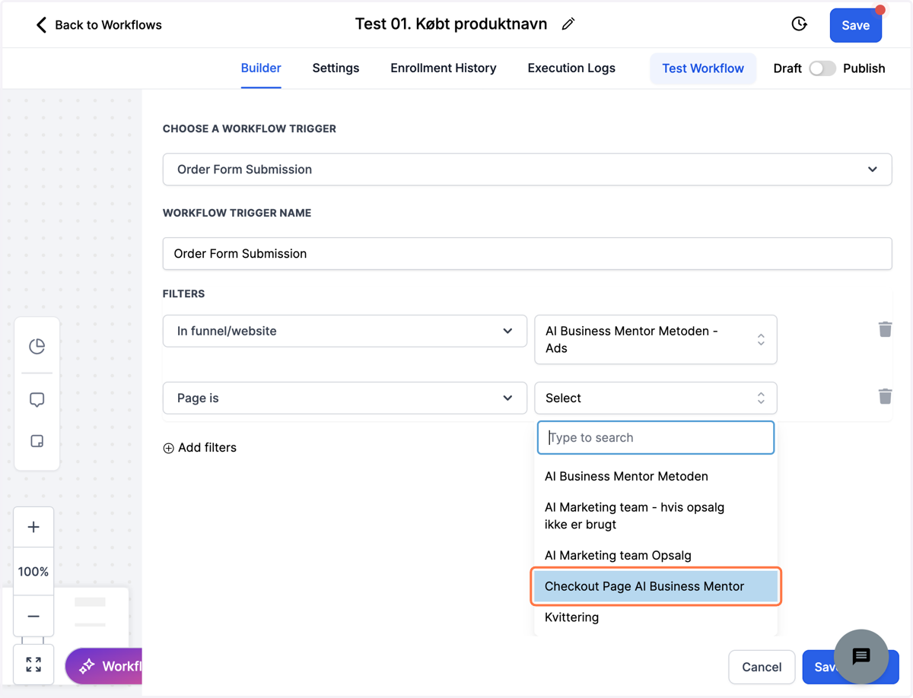Image resolution: width=913 pixels, height=698 pixels.
Task: Open the In funnel/website filter dropdown
Action: point(345,332)
